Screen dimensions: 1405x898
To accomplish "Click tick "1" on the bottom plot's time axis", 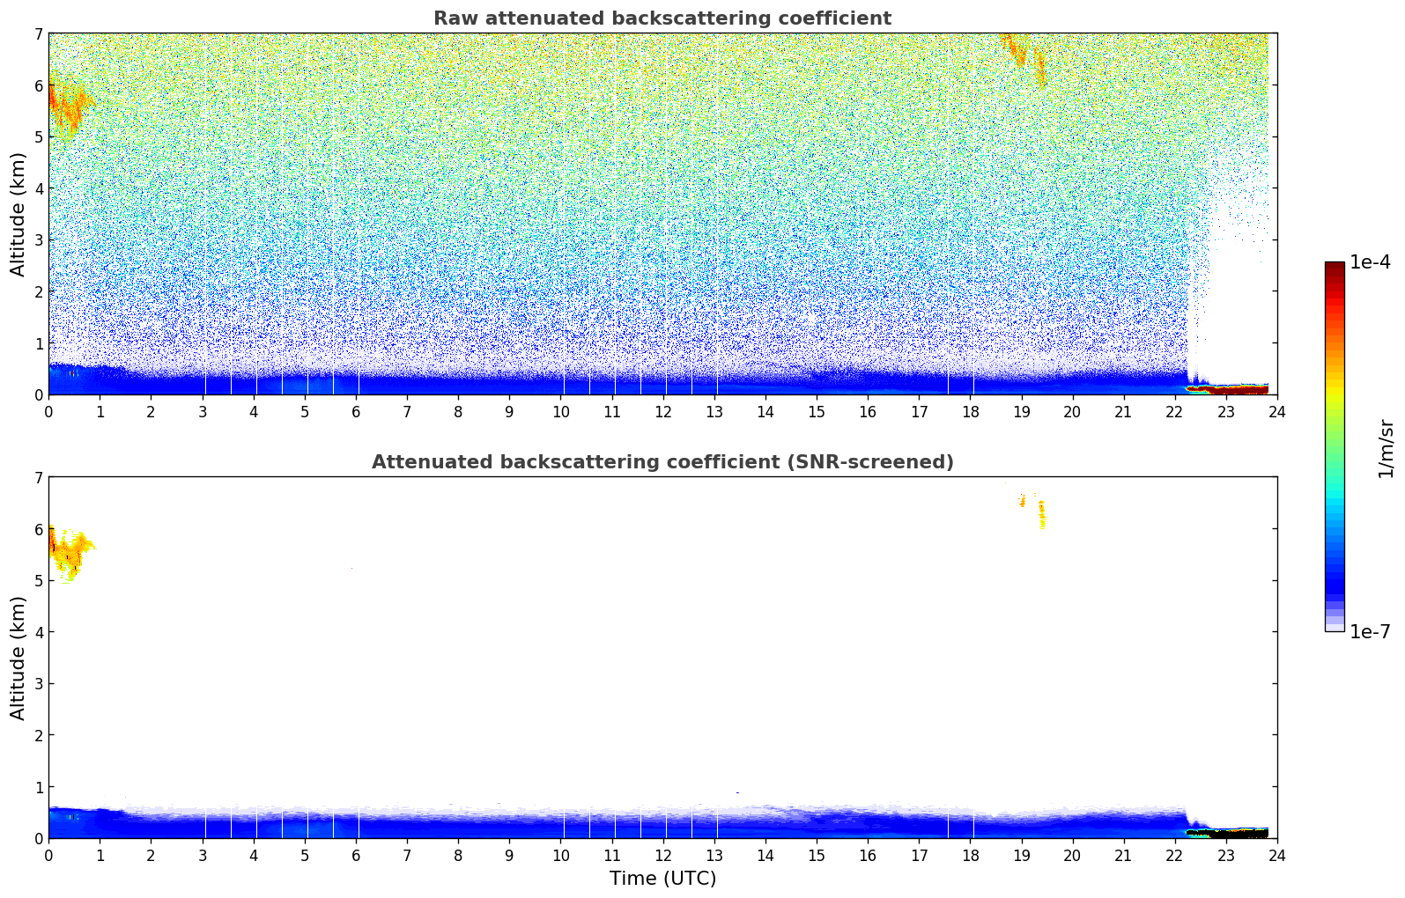I will [100, 855].
